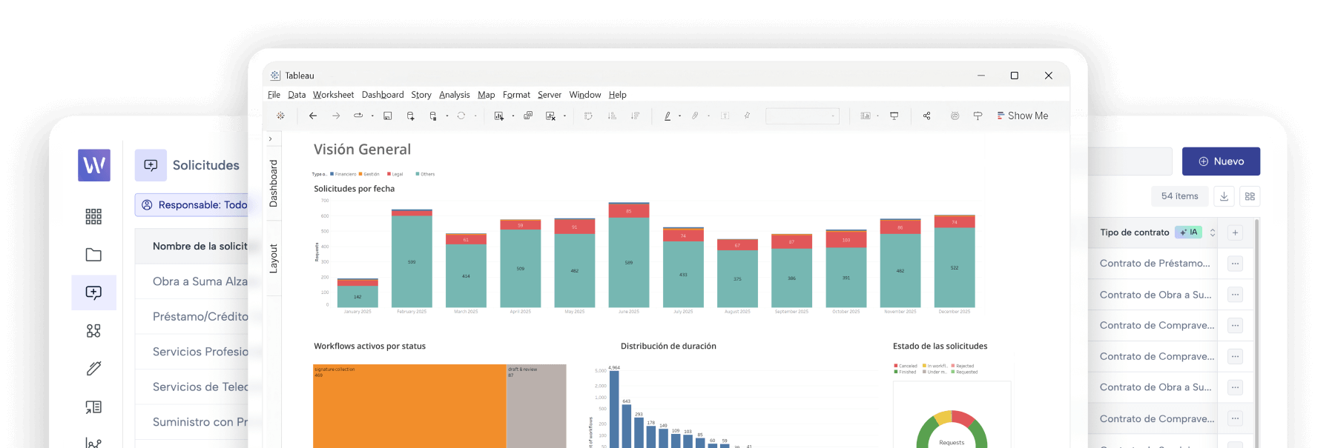Image resolution: width=1335 pixels, height=448 pixels.
Task: Open the Data menu
Action: tap(297, 95)
